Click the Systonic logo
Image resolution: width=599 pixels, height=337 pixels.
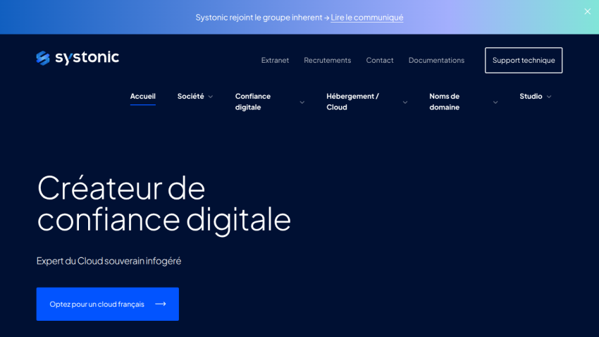click(x=78, y=58)
